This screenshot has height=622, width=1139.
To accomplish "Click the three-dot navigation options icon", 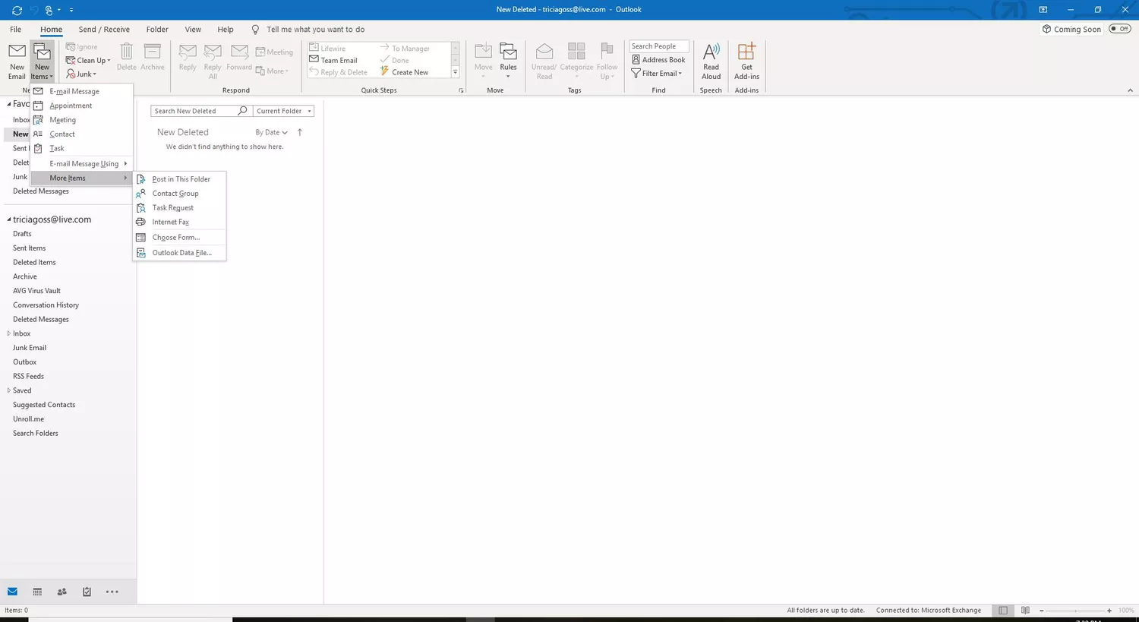I will (112, 592).
